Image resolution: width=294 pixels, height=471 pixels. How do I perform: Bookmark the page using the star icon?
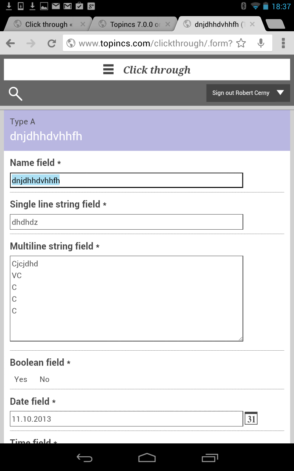[x=241, y=43]
